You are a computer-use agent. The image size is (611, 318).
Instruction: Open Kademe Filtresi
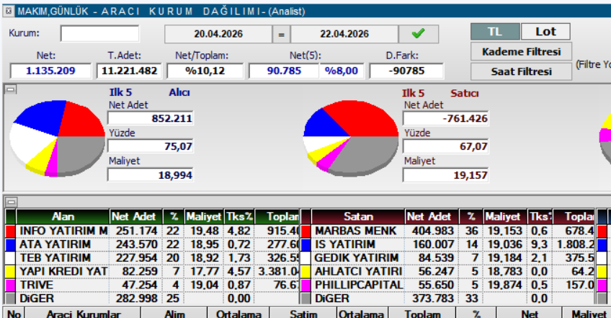(522, 51)
